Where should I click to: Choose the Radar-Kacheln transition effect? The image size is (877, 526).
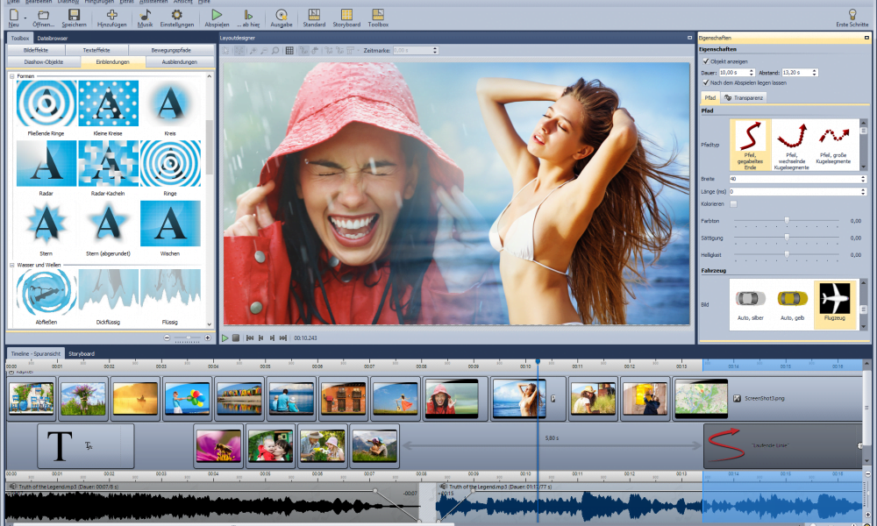click(x=108, y=163)
